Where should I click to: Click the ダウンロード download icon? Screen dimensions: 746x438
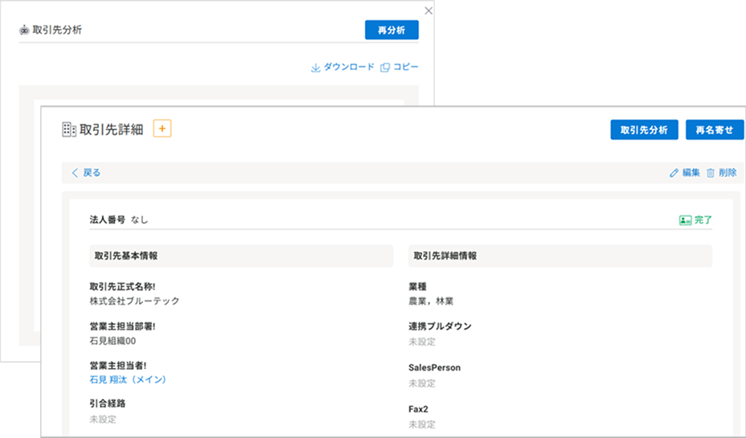315,68
